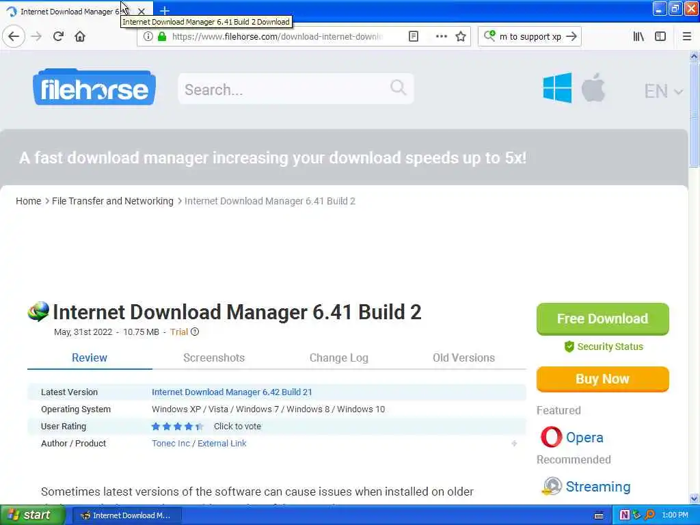
Task: Click the Trial license label
Action: pos(179,332)
